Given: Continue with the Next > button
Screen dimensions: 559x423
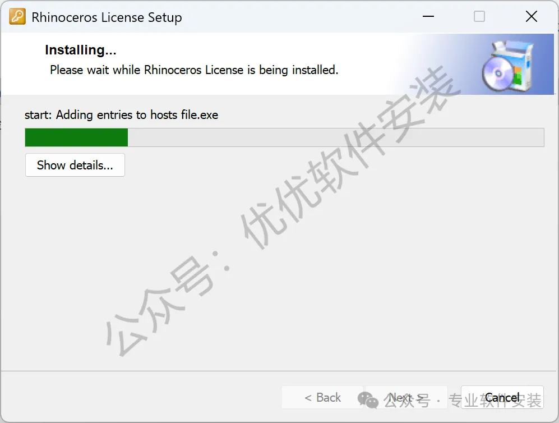Looking at the screenshot, I should click(x=406, y=397).
